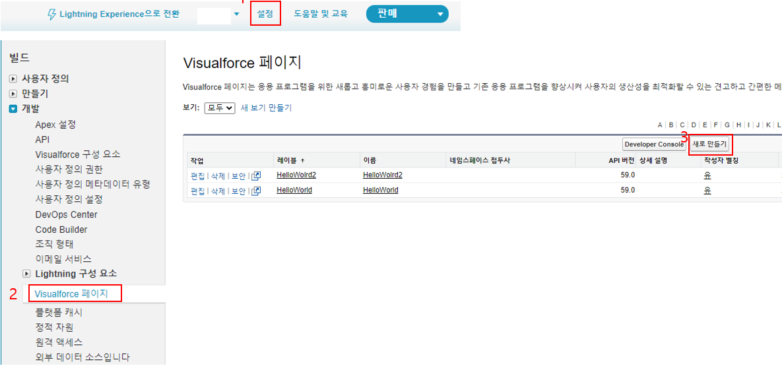This screenshot has width=782, height=366.
Task: Open author 윤 in HelloWorld row
Action: click(707, 190)
